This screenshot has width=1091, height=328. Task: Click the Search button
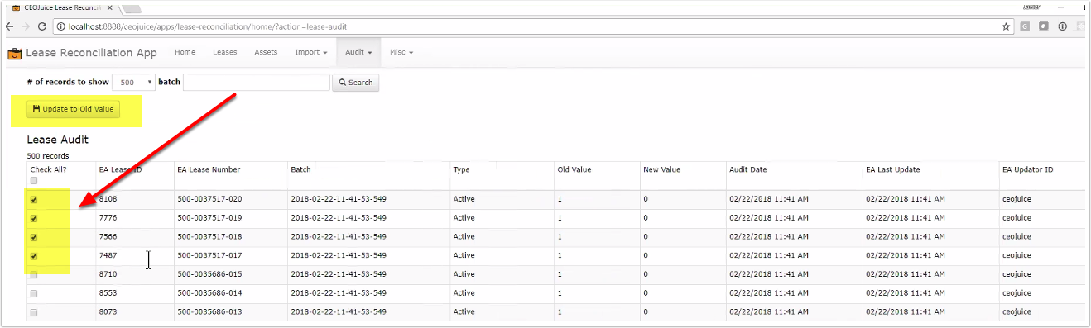click(356, 83)
